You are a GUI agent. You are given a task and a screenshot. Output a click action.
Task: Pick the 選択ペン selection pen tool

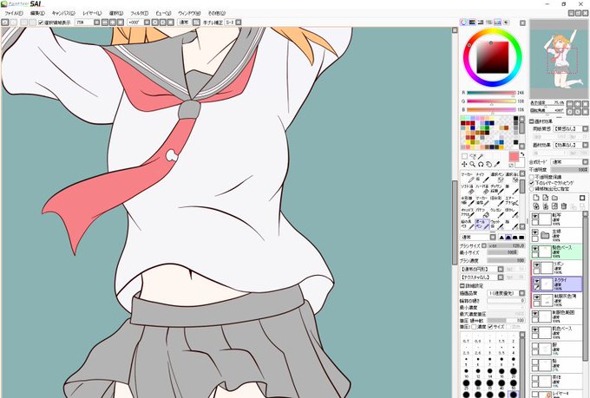pyautogui.click(x=497, y=177)
